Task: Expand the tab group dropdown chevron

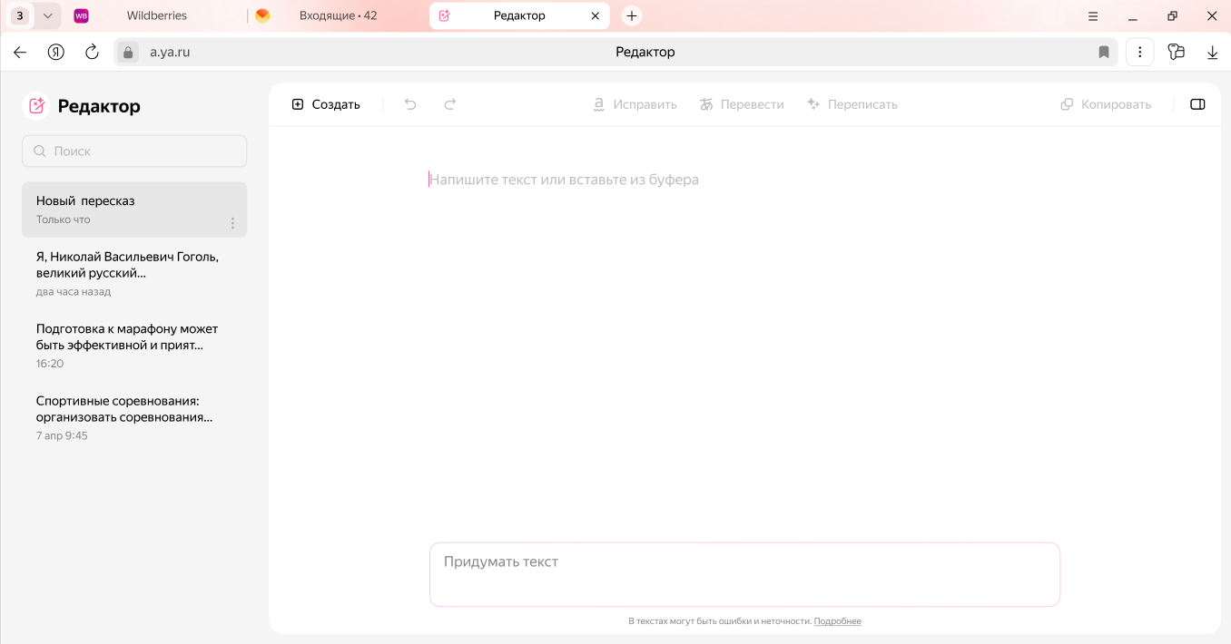Action: coord(48,15)
